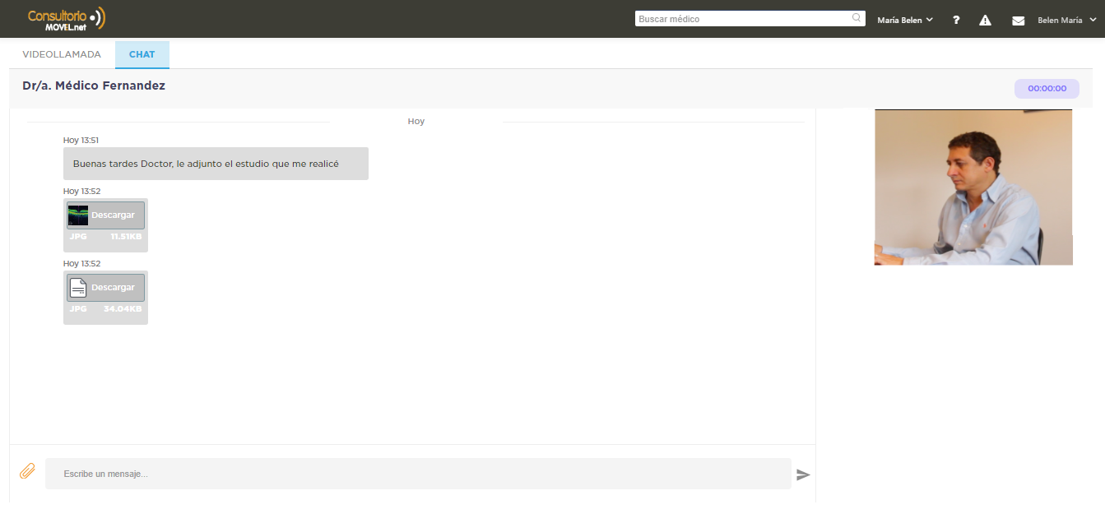
Task: Click the document file icon in second attachment
Action: 78,288
